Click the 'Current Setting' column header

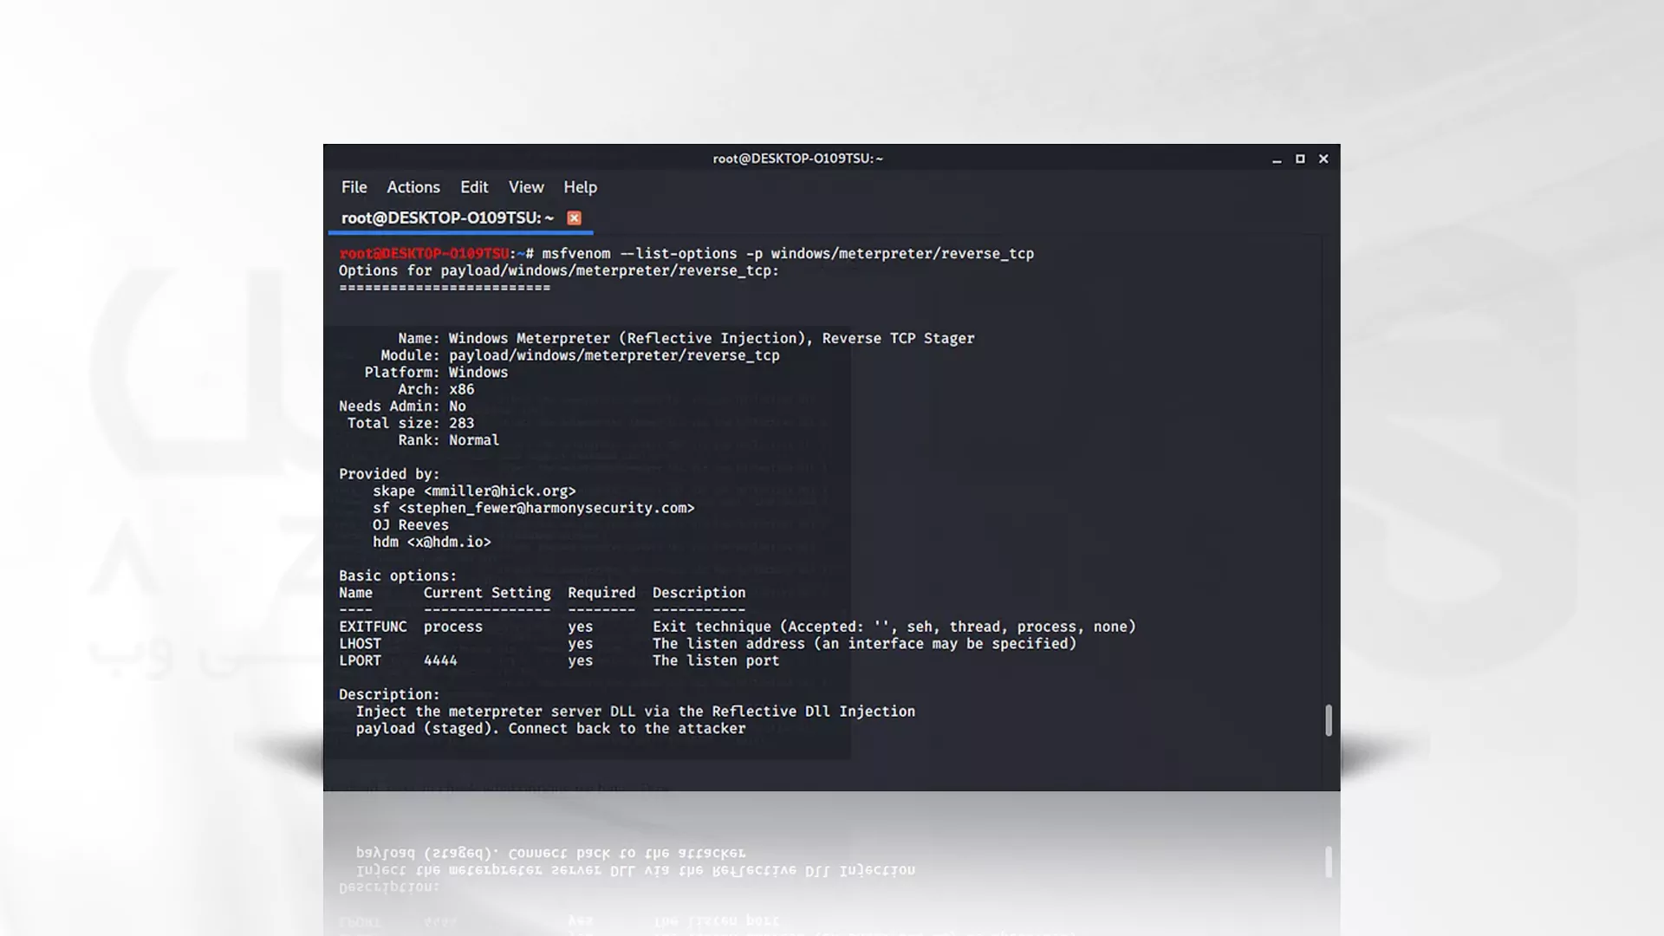487,593
